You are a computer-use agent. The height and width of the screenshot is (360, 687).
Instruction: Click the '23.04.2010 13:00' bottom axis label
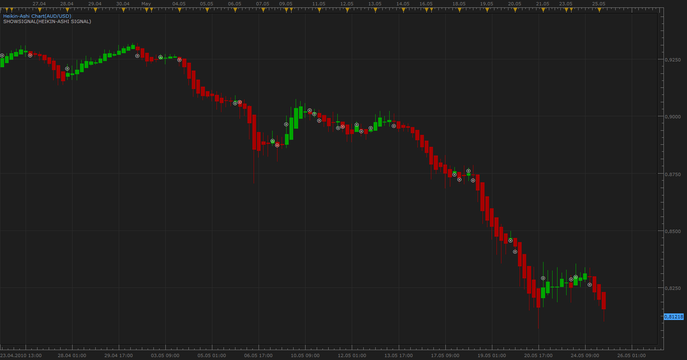pyautogui.click(x=21, y=355)
